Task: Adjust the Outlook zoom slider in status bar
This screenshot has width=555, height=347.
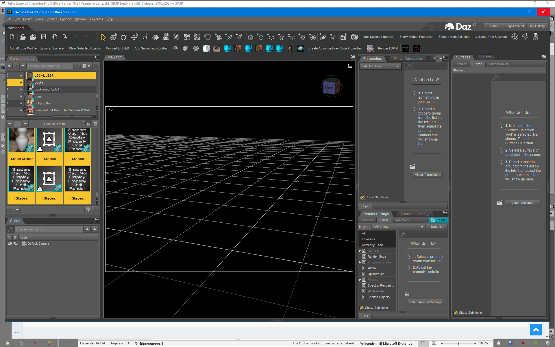Action: tap(458, 343)
